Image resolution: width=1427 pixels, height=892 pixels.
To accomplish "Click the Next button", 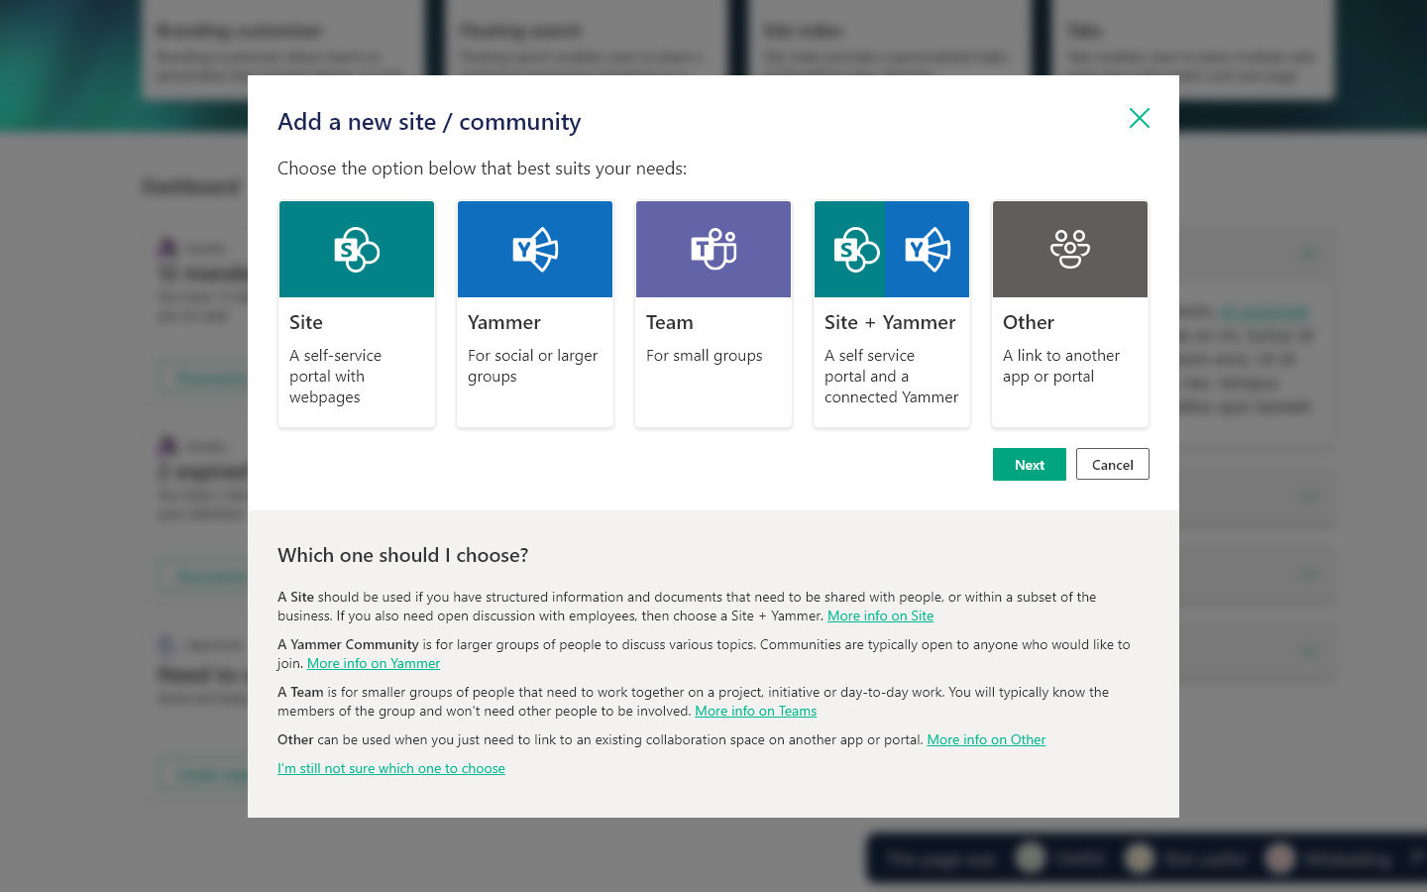I will click(1030, 465).
